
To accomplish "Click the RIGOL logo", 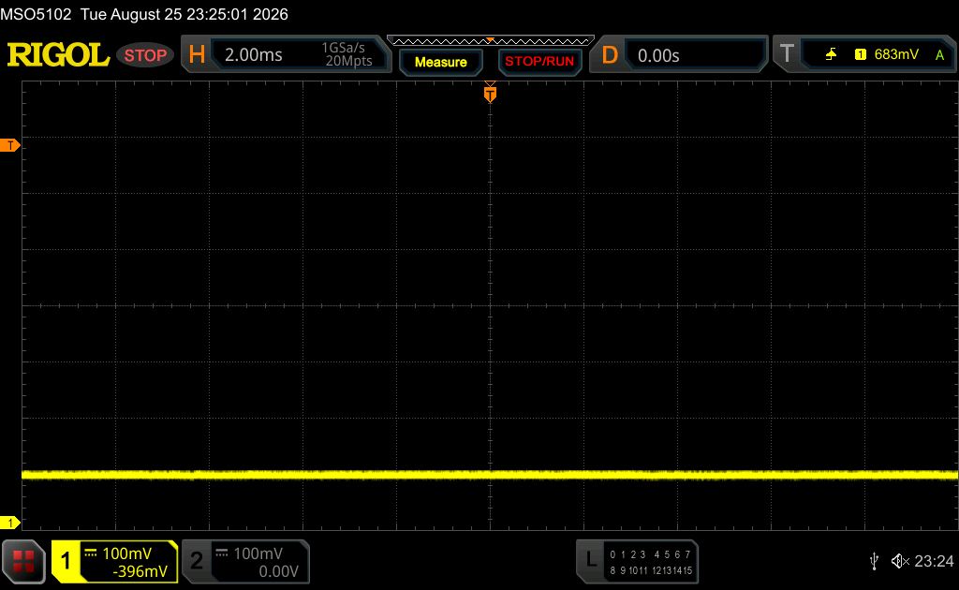I will click(x=58, y=55).
